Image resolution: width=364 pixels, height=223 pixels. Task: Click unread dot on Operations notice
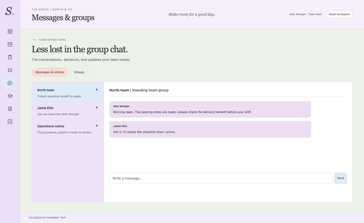[x=97, y=126]
